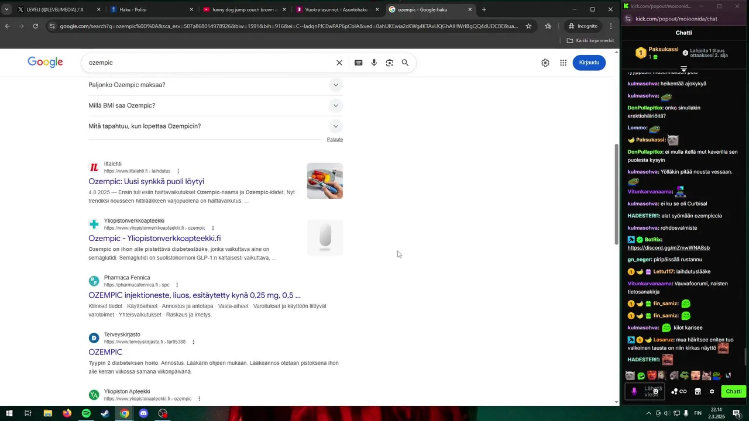Open Ozempic - Yliopistonverkkoapteekki result
This screenshot has height=421, width=749.
(154, 239)
